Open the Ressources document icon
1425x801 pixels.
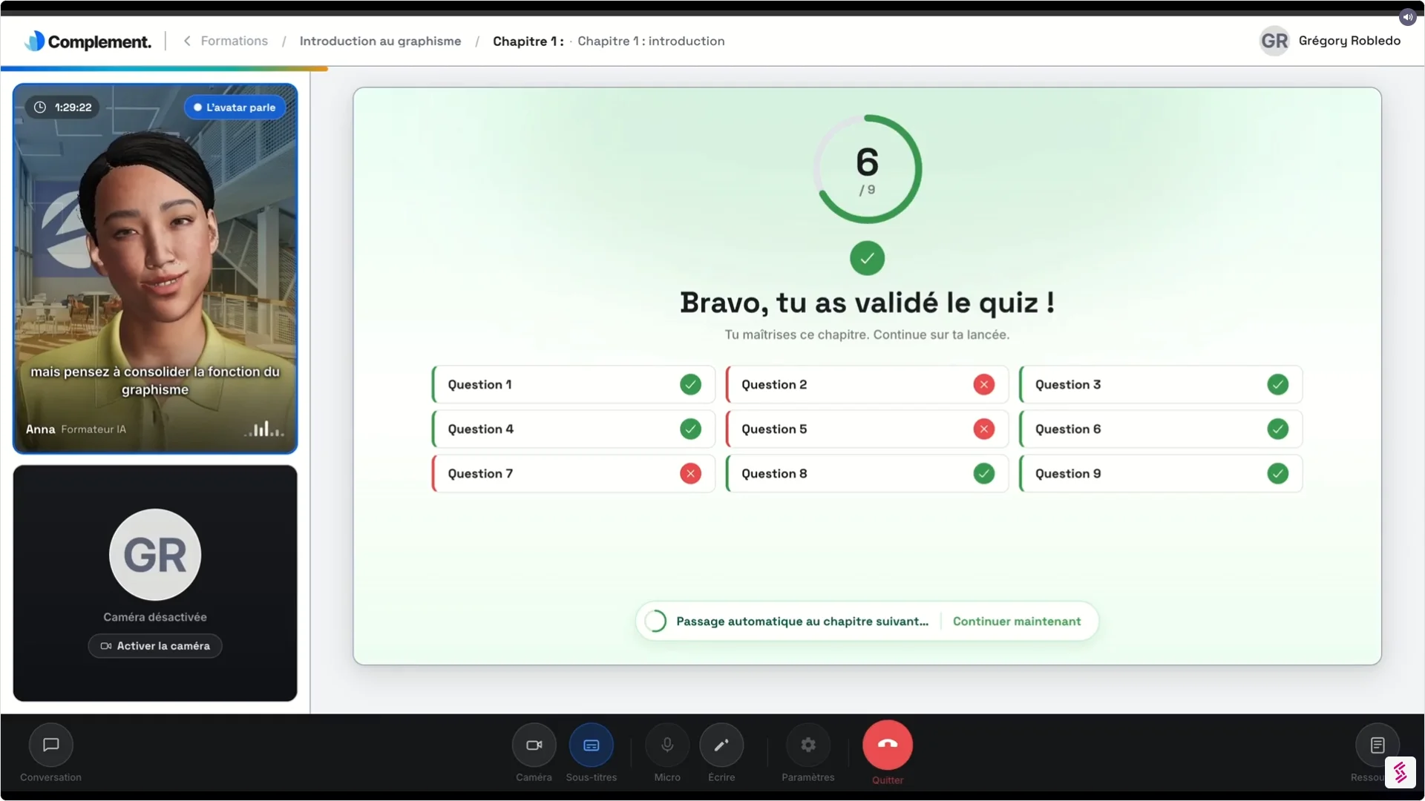click(1377, 745)
